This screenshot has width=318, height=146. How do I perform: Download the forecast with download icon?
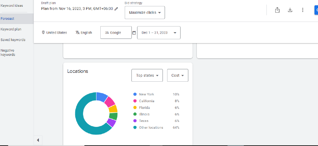point(290,10)
